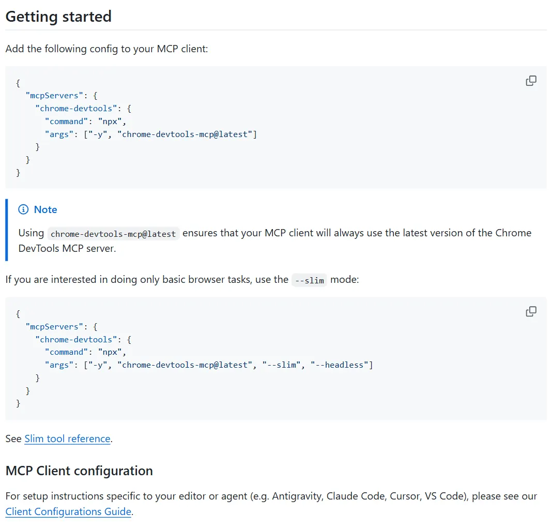
Task: Click the args line containing "--headless"
Action: [x=209, y=365]
